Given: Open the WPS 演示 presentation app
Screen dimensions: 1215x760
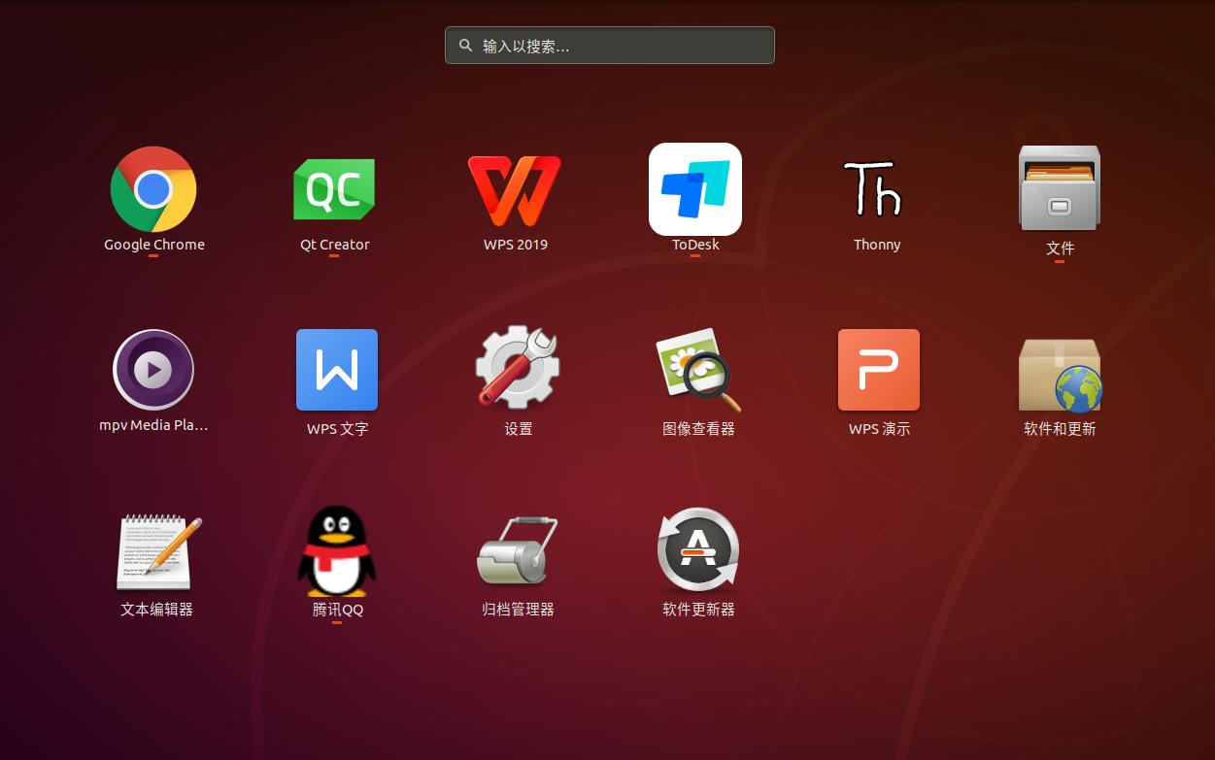Looking at the screenshot, I should pyautogui.click(x=879, y=370).
